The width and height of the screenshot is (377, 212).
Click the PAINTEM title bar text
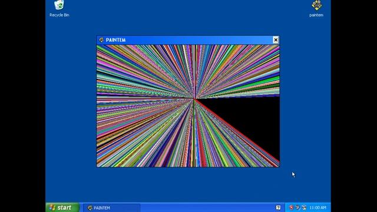point(115,40)
